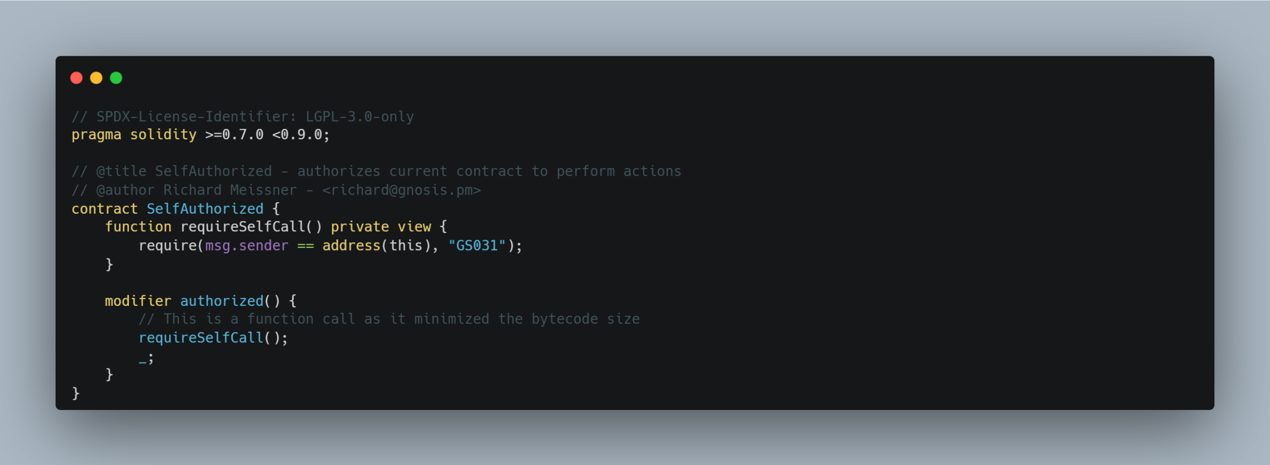Select the blue SelfAuthorized contract name
Screen dimensions: 1270x465
click(x=205, y=209)
